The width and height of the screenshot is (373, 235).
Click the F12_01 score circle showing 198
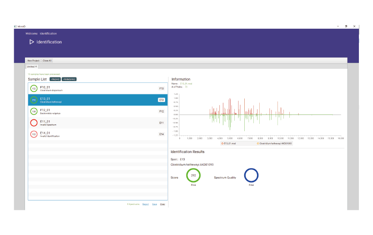click(x=34, y=111)
